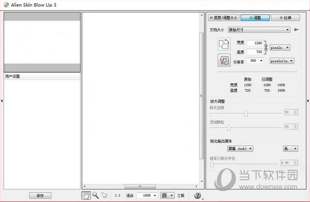Toggle the chain link constrain proportions icon
310x202 pixels.
click(x=266, y=48)
